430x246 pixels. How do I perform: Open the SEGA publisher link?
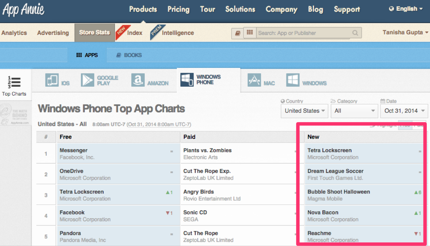click(191, 220)
